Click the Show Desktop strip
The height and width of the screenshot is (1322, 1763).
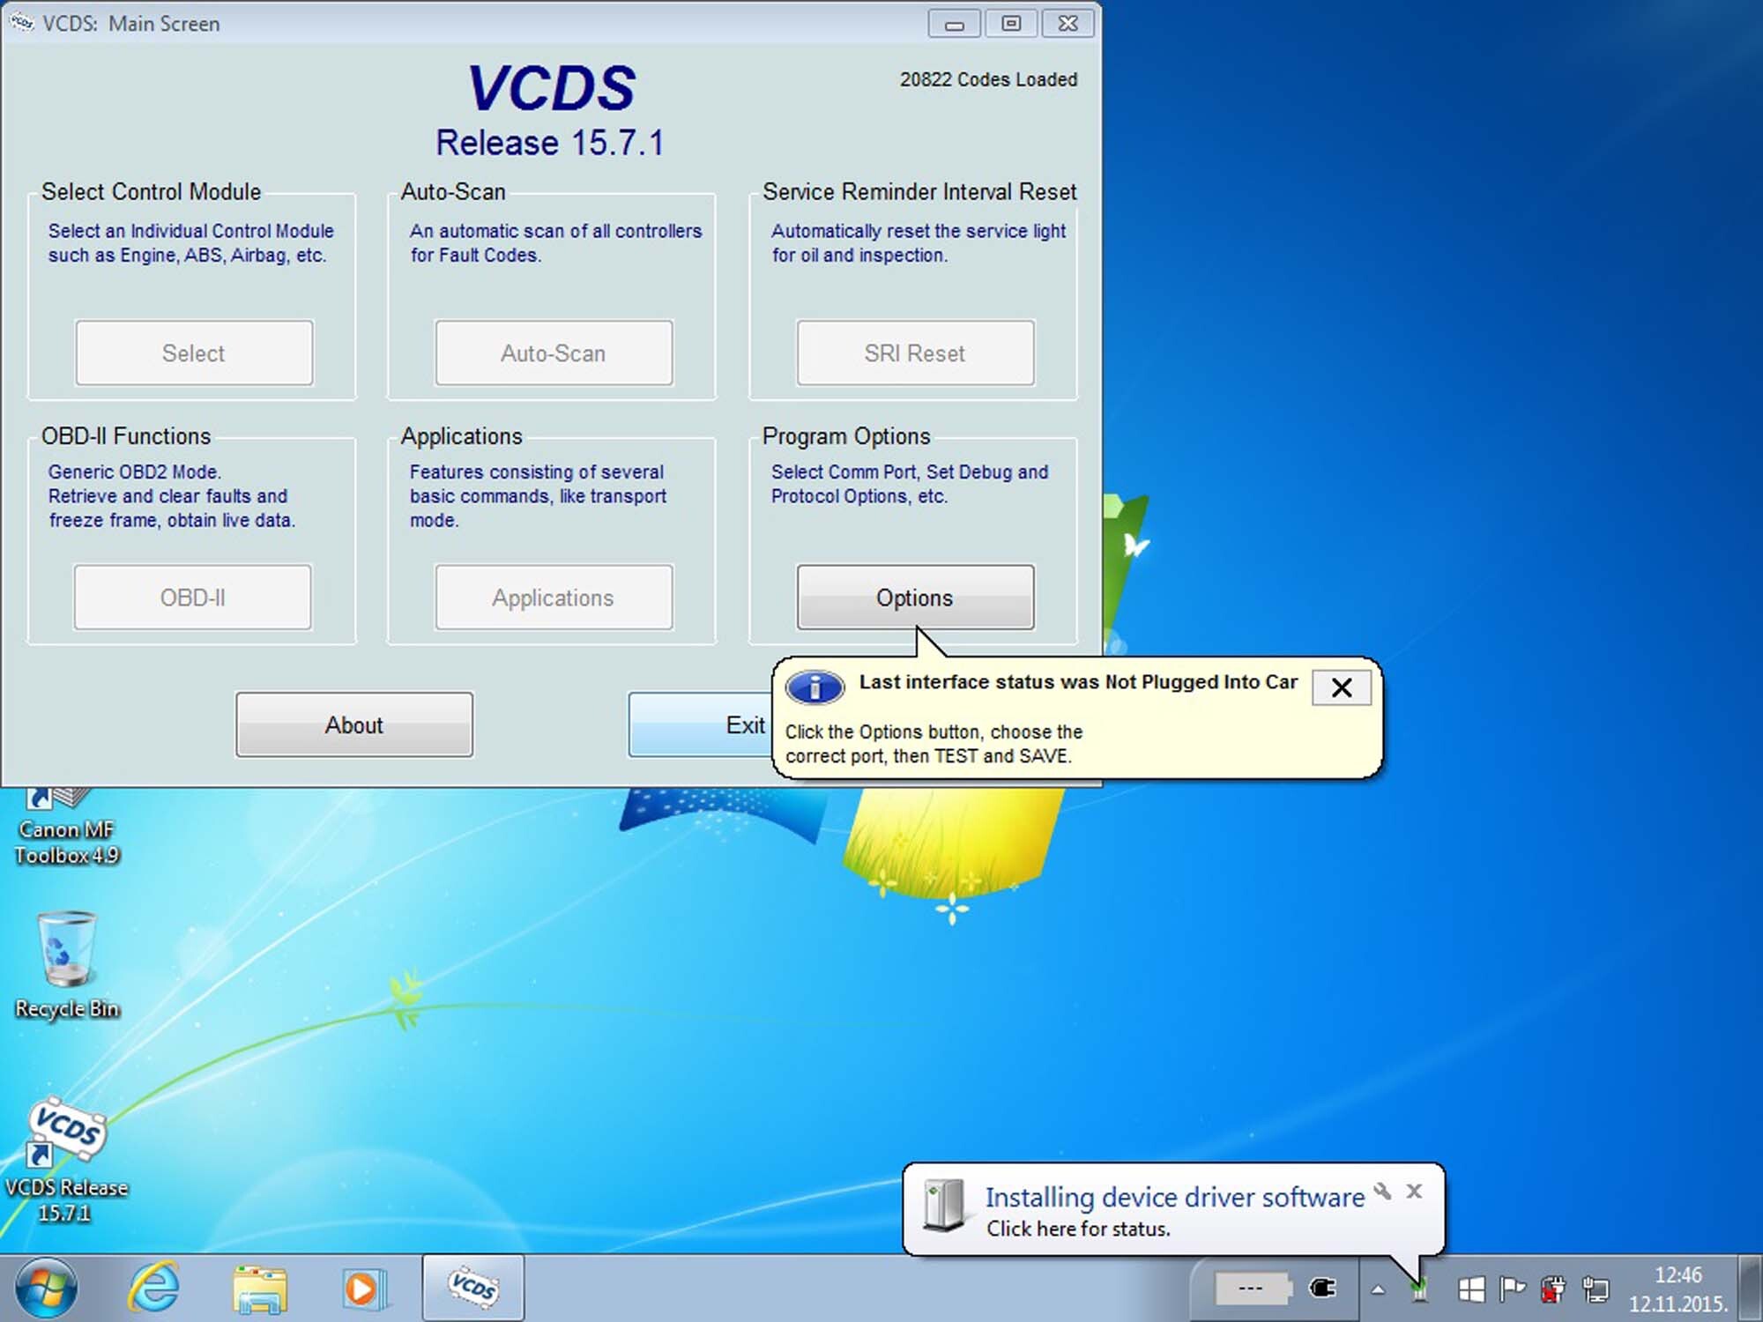[x=1750, y=1288]
